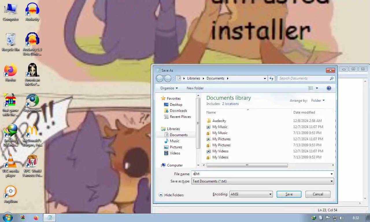Select the Audacity folder in file list

[x=219, y=121]
